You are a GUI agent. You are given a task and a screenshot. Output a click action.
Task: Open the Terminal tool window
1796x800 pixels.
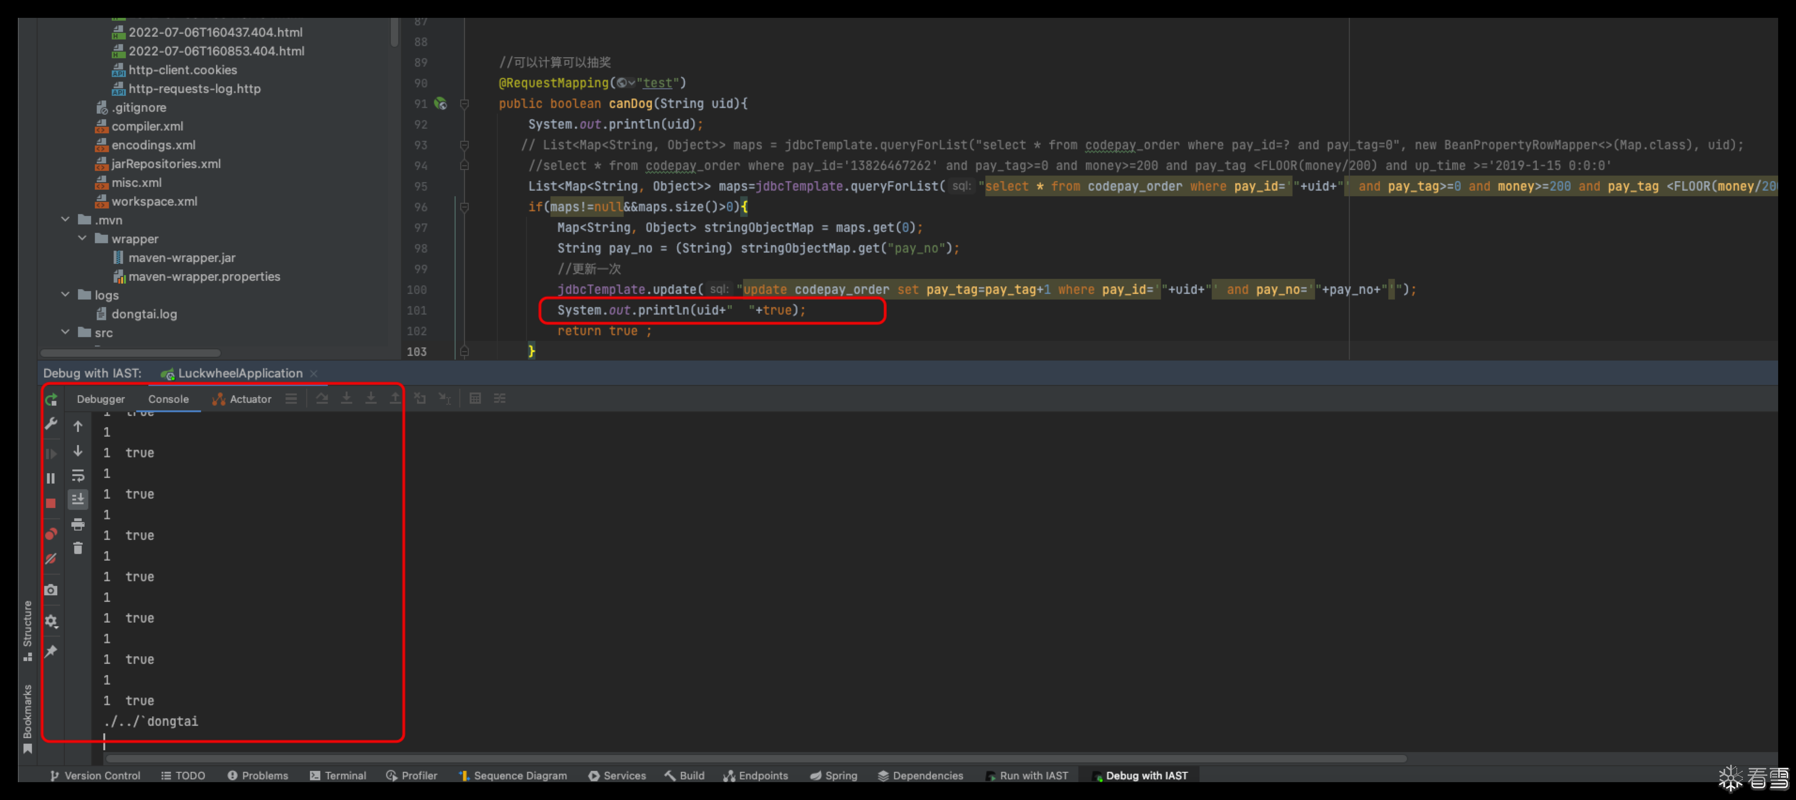coord(337,776)
